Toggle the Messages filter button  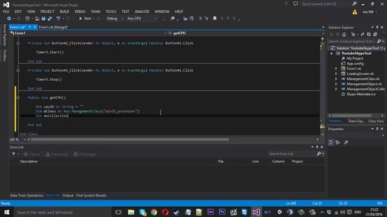tap(85, 154)
